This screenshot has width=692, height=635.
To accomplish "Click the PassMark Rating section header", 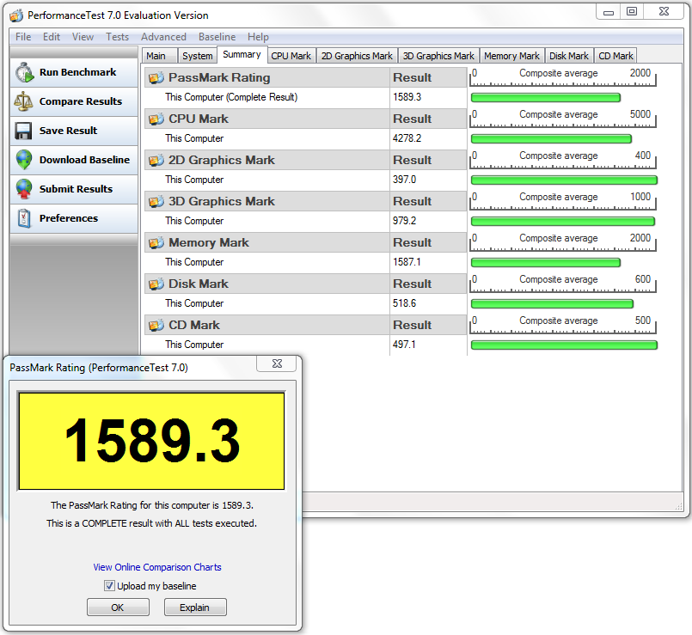I will pos(306,77).
